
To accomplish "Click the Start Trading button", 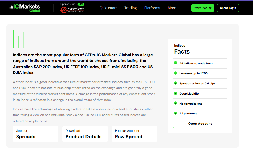I will pos(203,8).
